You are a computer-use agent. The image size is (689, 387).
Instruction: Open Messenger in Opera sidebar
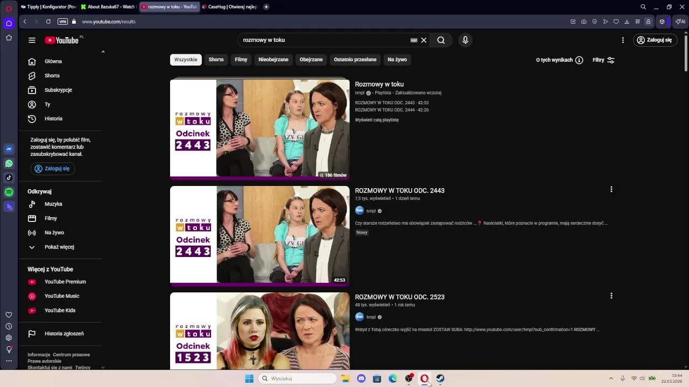point(9,149)
